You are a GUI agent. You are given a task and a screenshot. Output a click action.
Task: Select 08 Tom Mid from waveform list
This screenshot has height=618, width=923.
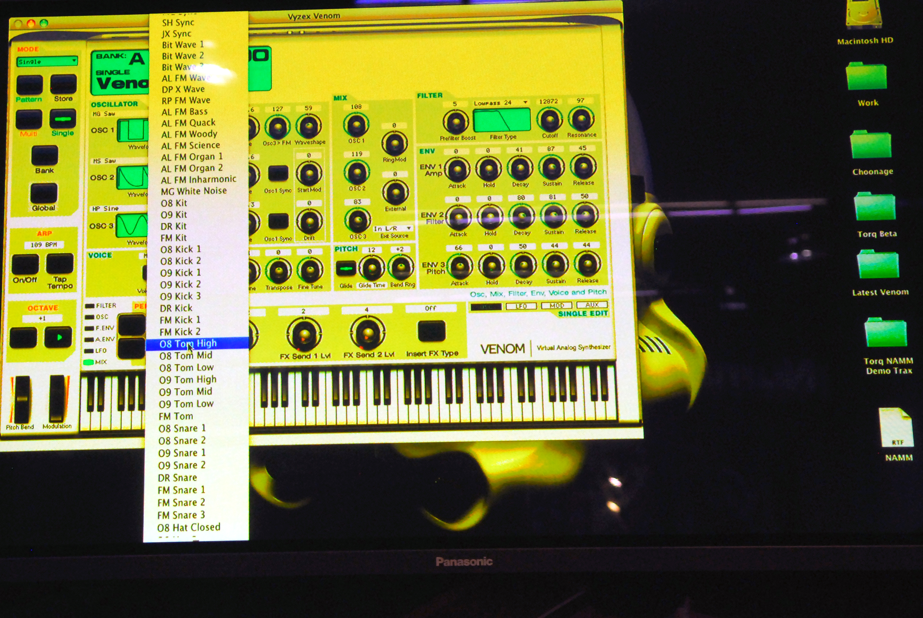186,355
